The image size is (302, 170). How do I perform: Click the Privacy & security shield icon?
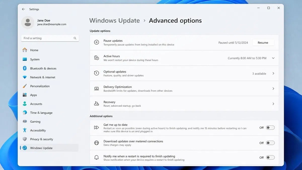25,139
